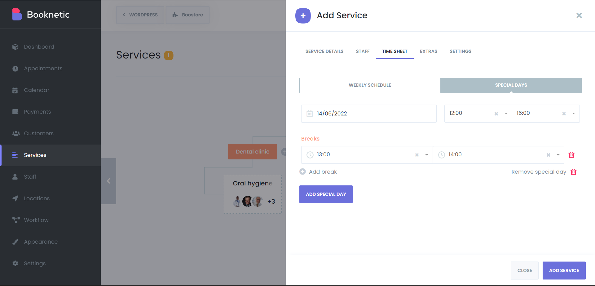The height and width of the screenshot is (286, 595).
Task: Click calendar icon in date field
Action: pyautogui.click(x=310, y=114)
